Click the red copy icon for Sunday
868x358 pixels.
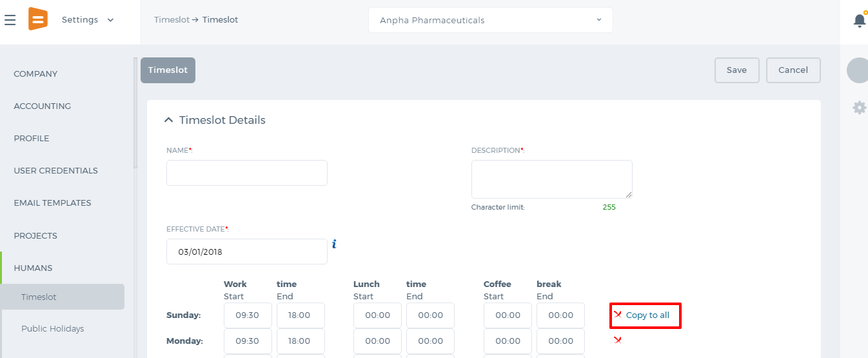click(618, 315)
